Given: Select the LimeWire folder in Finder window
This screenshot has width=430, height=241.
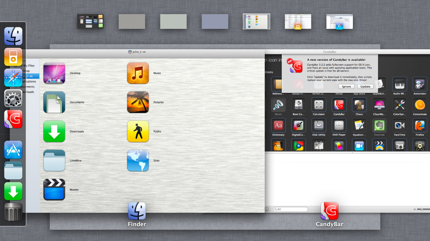Looking at the screenshot, I should 54,160.
